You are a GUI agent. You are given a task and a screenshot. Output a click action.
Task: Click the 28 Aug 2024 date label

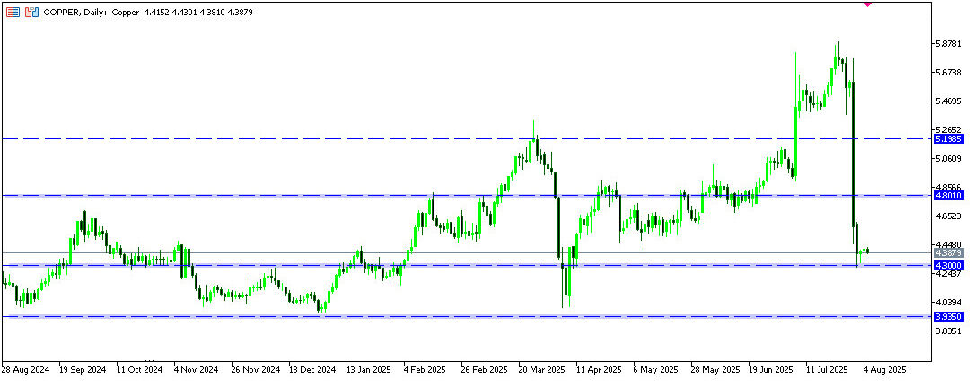[x=25, y=369]
